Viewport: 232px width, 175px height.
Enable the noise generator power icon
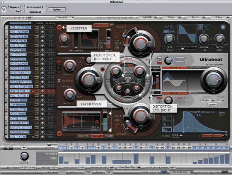click(59, 81)
